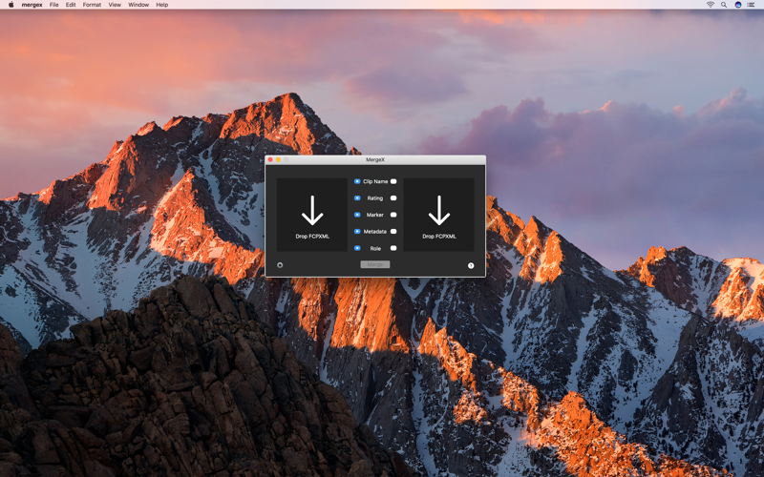Open the Format menu

[x=92, y=5]
